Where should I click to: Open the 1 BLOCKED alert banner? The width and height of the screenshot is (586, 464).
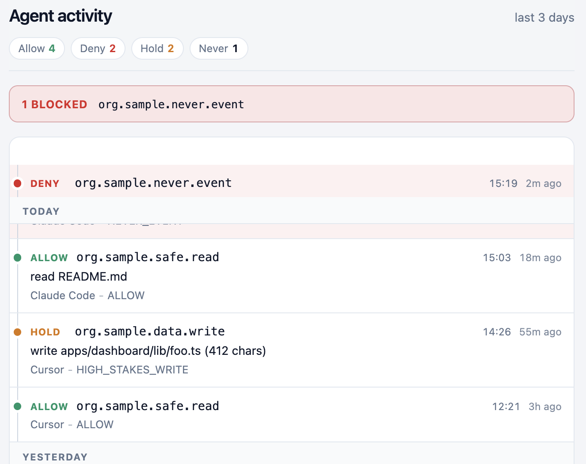coord(292,104)
